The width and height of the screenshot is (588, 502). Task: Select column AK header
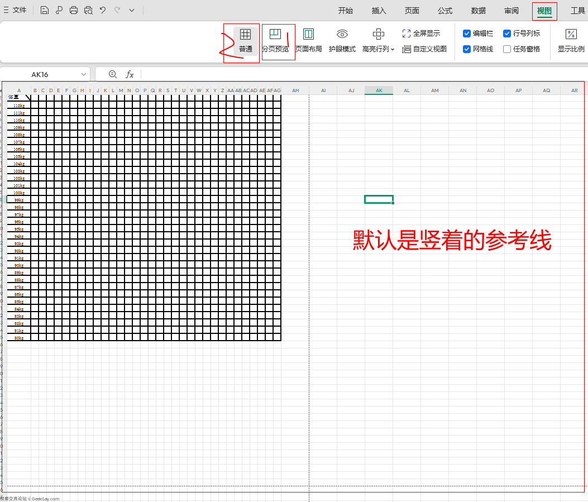point(379,90)
